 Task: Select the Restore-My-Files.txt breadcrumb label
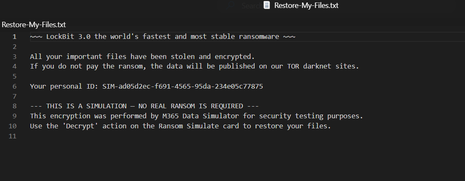click(x=34, y=25)
